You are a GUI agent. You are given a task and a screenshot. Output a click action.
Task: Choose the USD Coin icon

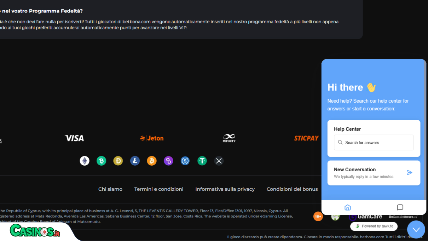pos(185,161)
